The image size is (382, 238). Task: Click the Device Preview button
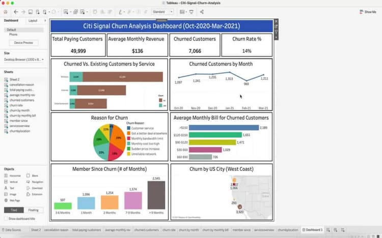click(23, 43)
